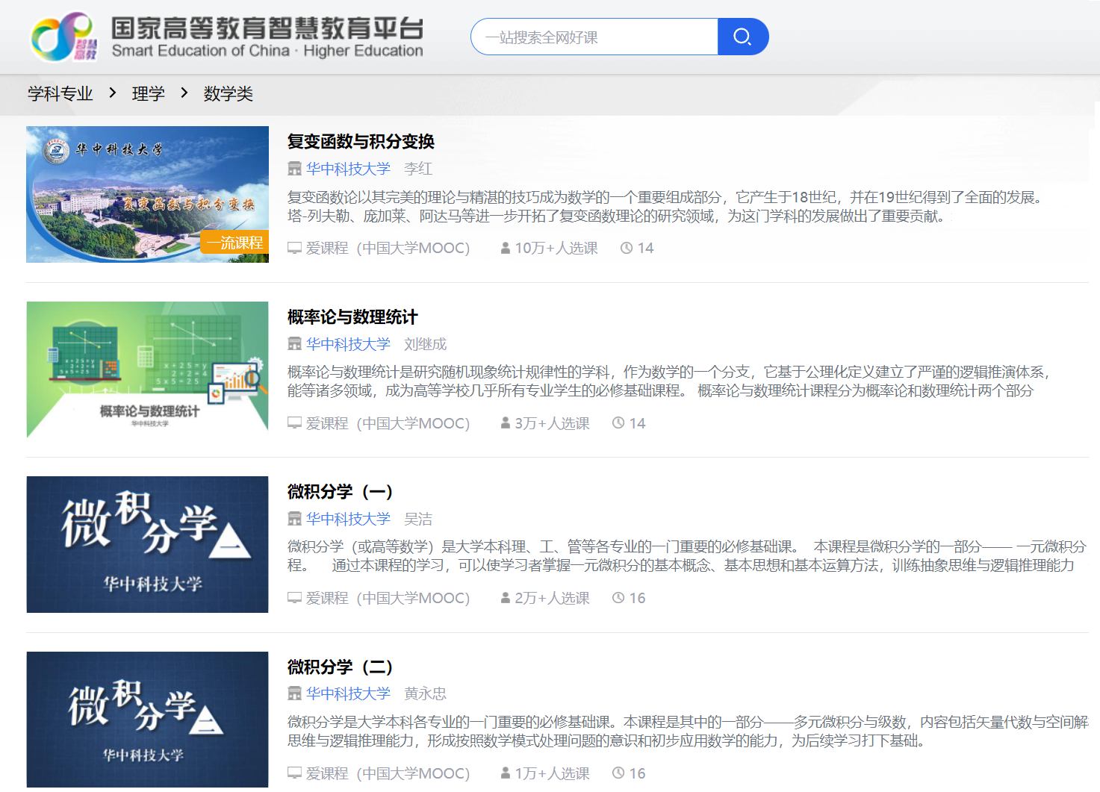Image resolution: width=1100 pixels, height=792 pixels.
Task: Click the Smart Education of China logo
Action: 64,37
